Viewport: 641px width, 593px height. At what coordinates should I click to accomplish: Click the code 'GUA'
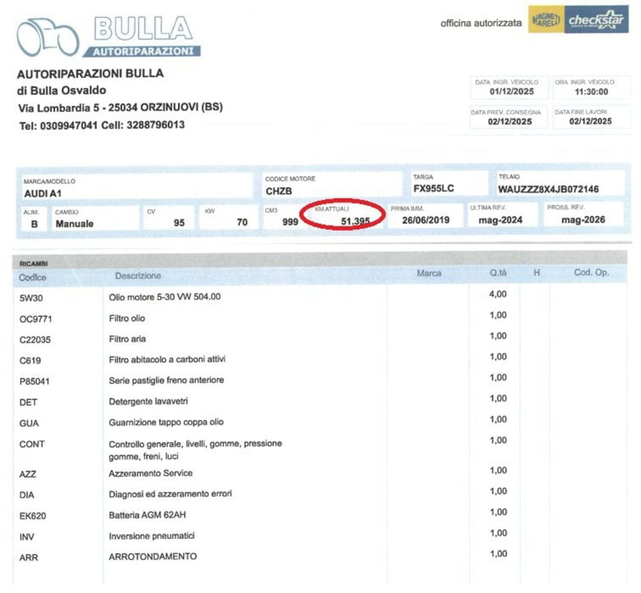(29, 423)
